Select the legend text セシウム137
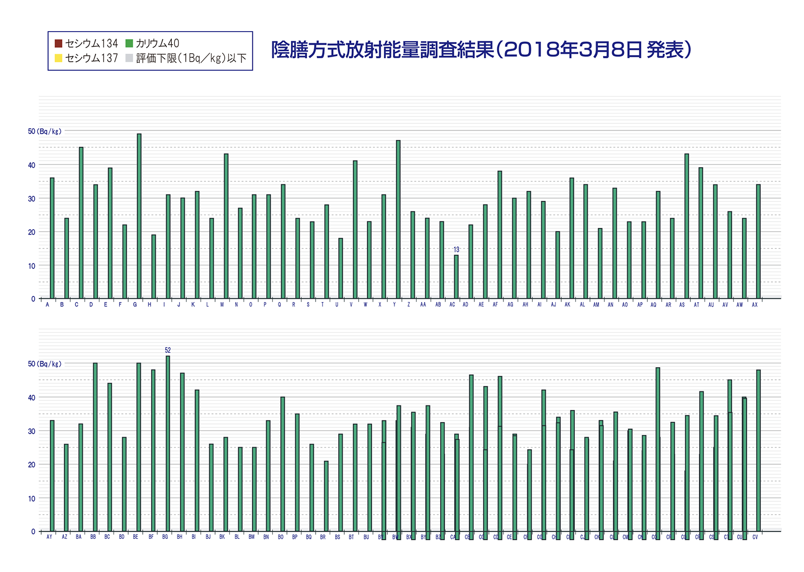 point(91,58)
